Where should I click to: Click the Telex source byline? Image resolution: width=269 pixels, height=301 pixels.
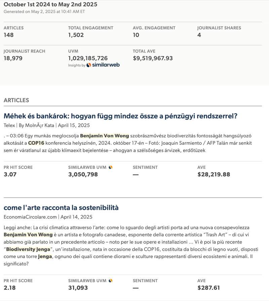9,125
